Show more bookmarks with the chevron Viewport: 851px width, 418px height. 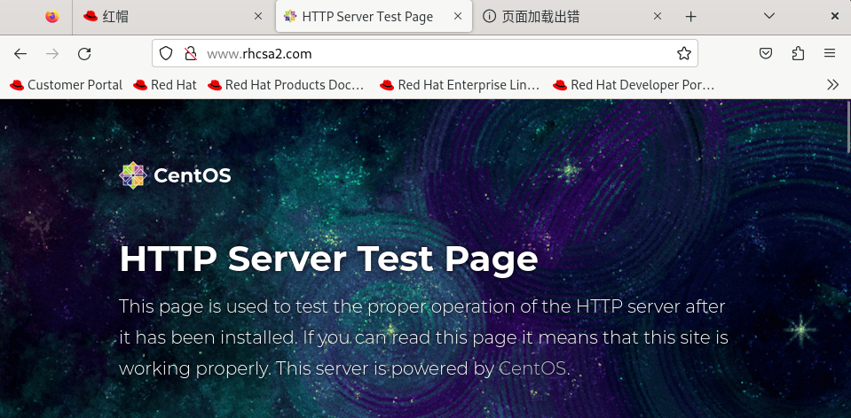coord(832,84)
